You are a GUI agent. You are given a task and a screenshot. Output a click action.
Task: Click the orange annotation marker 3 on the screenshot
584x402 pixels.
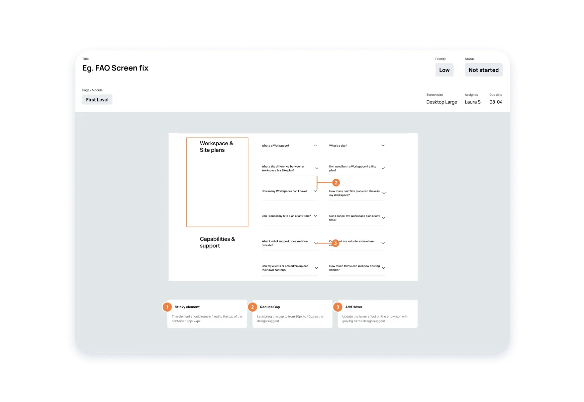(x=335, y=243)
